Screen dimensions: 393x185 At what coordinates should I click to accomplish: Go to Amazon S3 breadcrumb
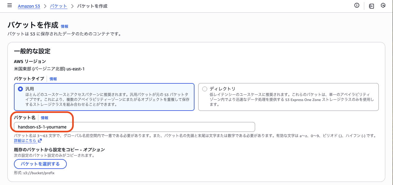[x=29, y=6]
